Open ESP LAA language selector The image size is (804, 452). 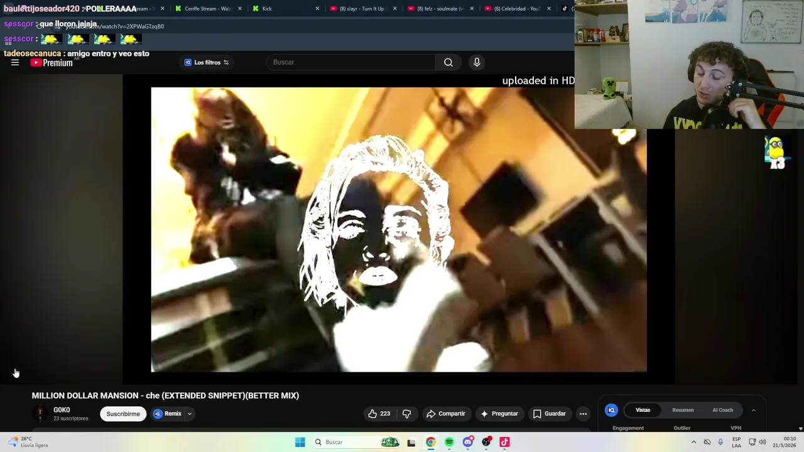point(736,442)
